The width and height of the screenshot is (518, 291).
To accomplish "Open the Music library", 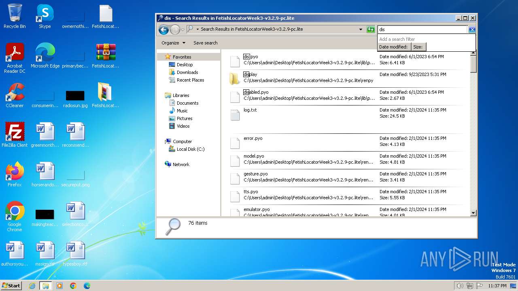I will coord(182,111).
